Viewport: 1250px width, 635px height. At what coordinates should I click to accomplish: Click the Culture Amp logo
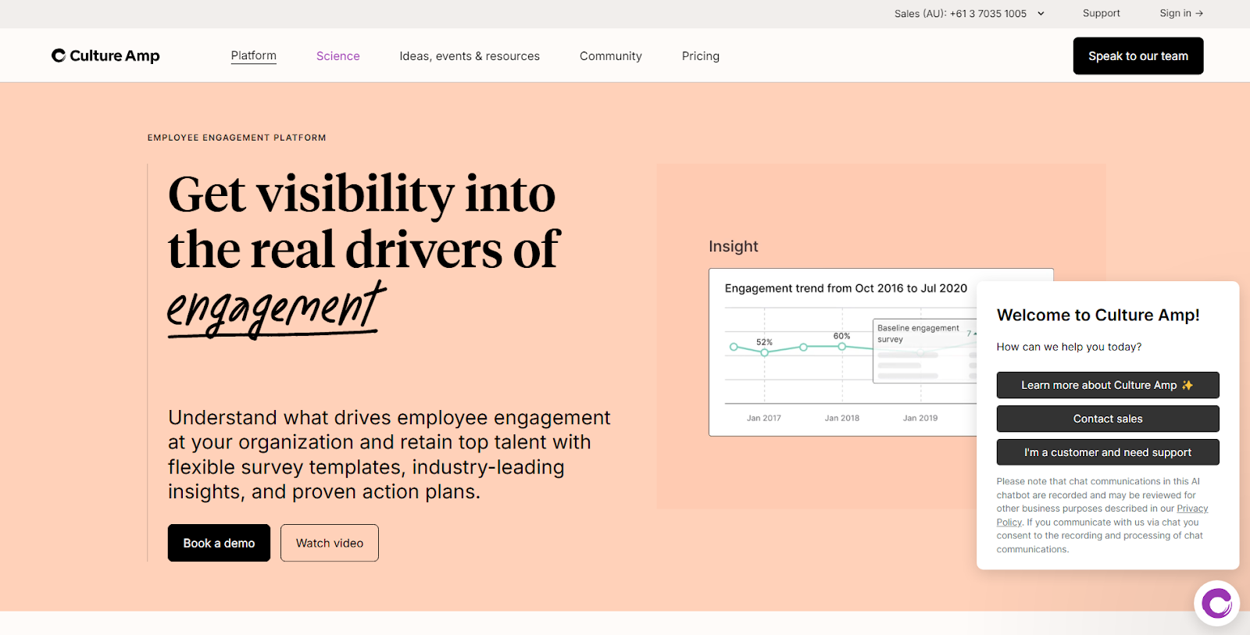105,55
